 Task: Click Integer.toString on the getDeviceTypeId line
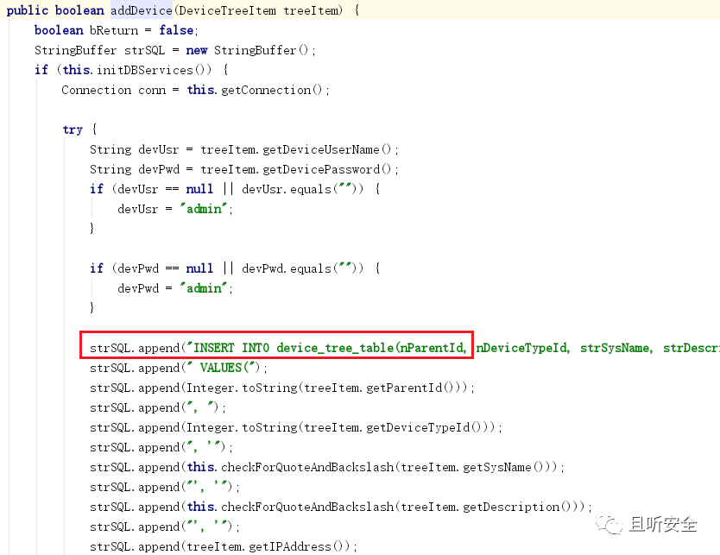243,427
